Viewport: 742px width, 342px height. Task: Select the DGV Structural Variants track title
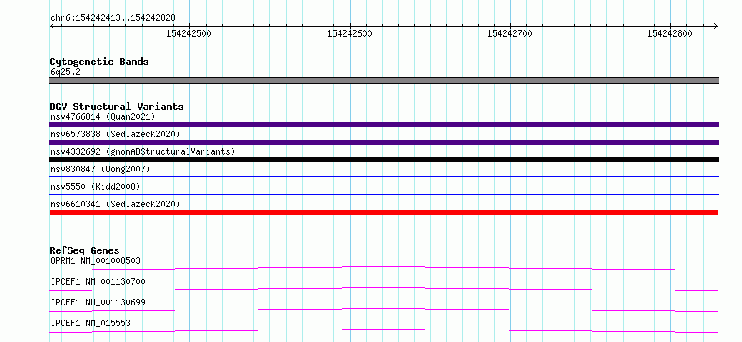117,107
